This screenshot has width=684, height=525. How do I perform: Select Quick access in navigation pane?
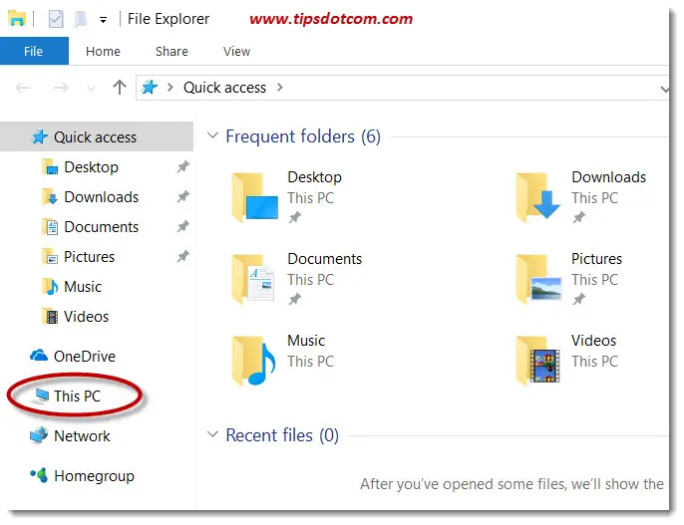tap(97, 136)
